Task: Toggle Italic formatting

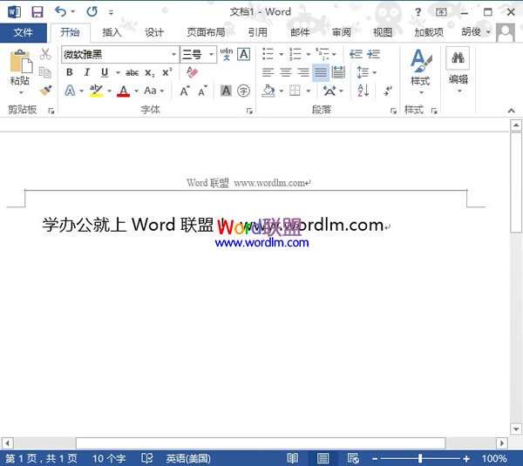Action: tap(87, 72)
